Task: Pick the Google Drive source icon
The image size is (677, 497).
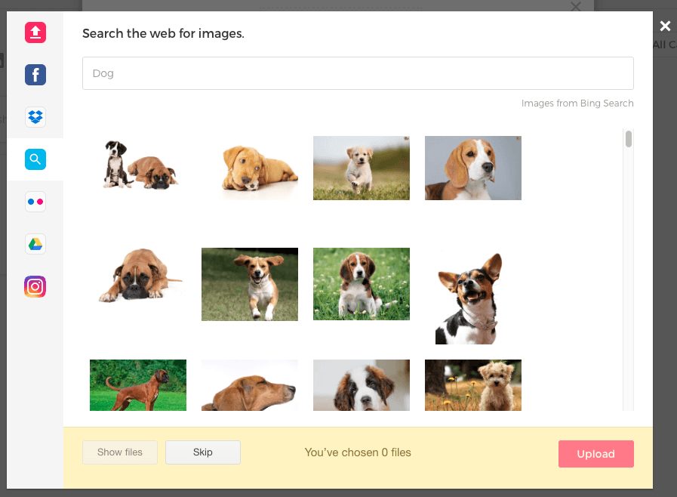Action: 35,244
